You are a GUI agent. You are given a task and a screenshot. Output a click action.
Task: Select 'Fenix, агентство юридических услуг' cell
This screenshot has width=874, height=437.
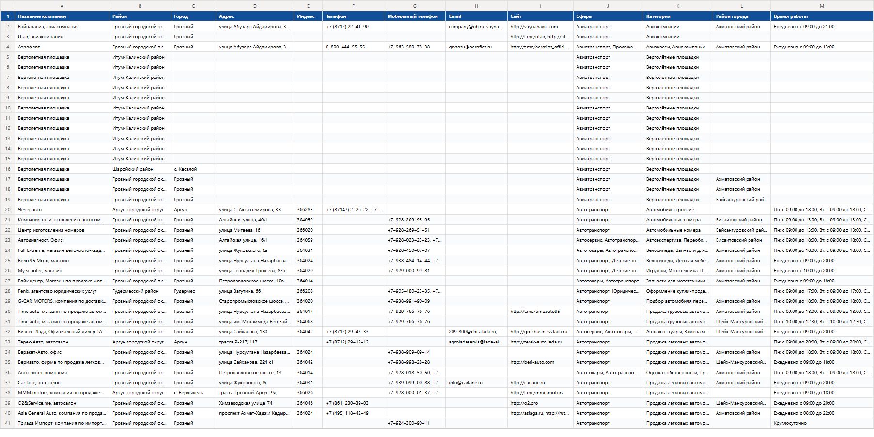[62, 291]
